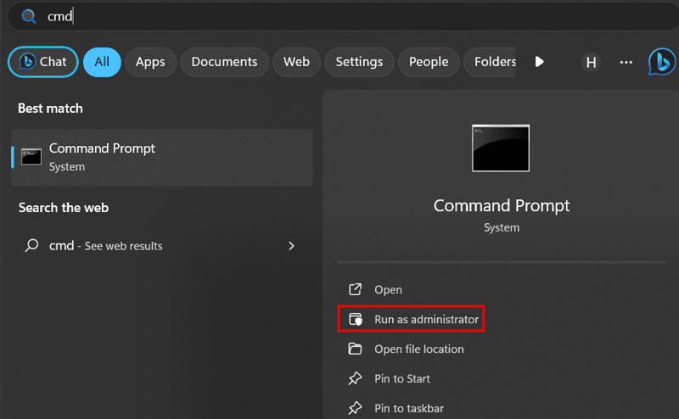679x419 pixels.
Task: Click the Search the web heading
Action: [63, 208]
